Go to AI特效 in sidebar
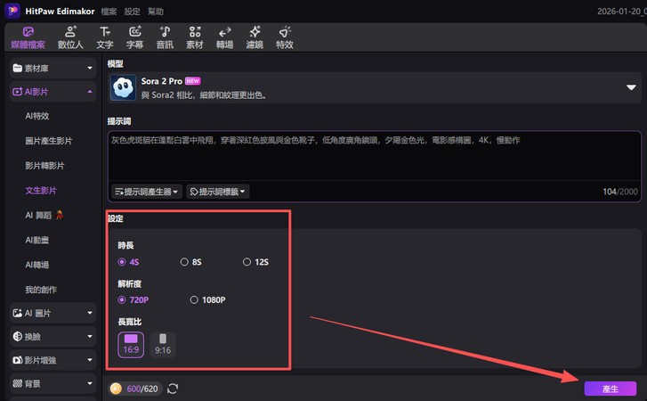The width and height of the screenshot is (647, 401). tap(37, 116)
